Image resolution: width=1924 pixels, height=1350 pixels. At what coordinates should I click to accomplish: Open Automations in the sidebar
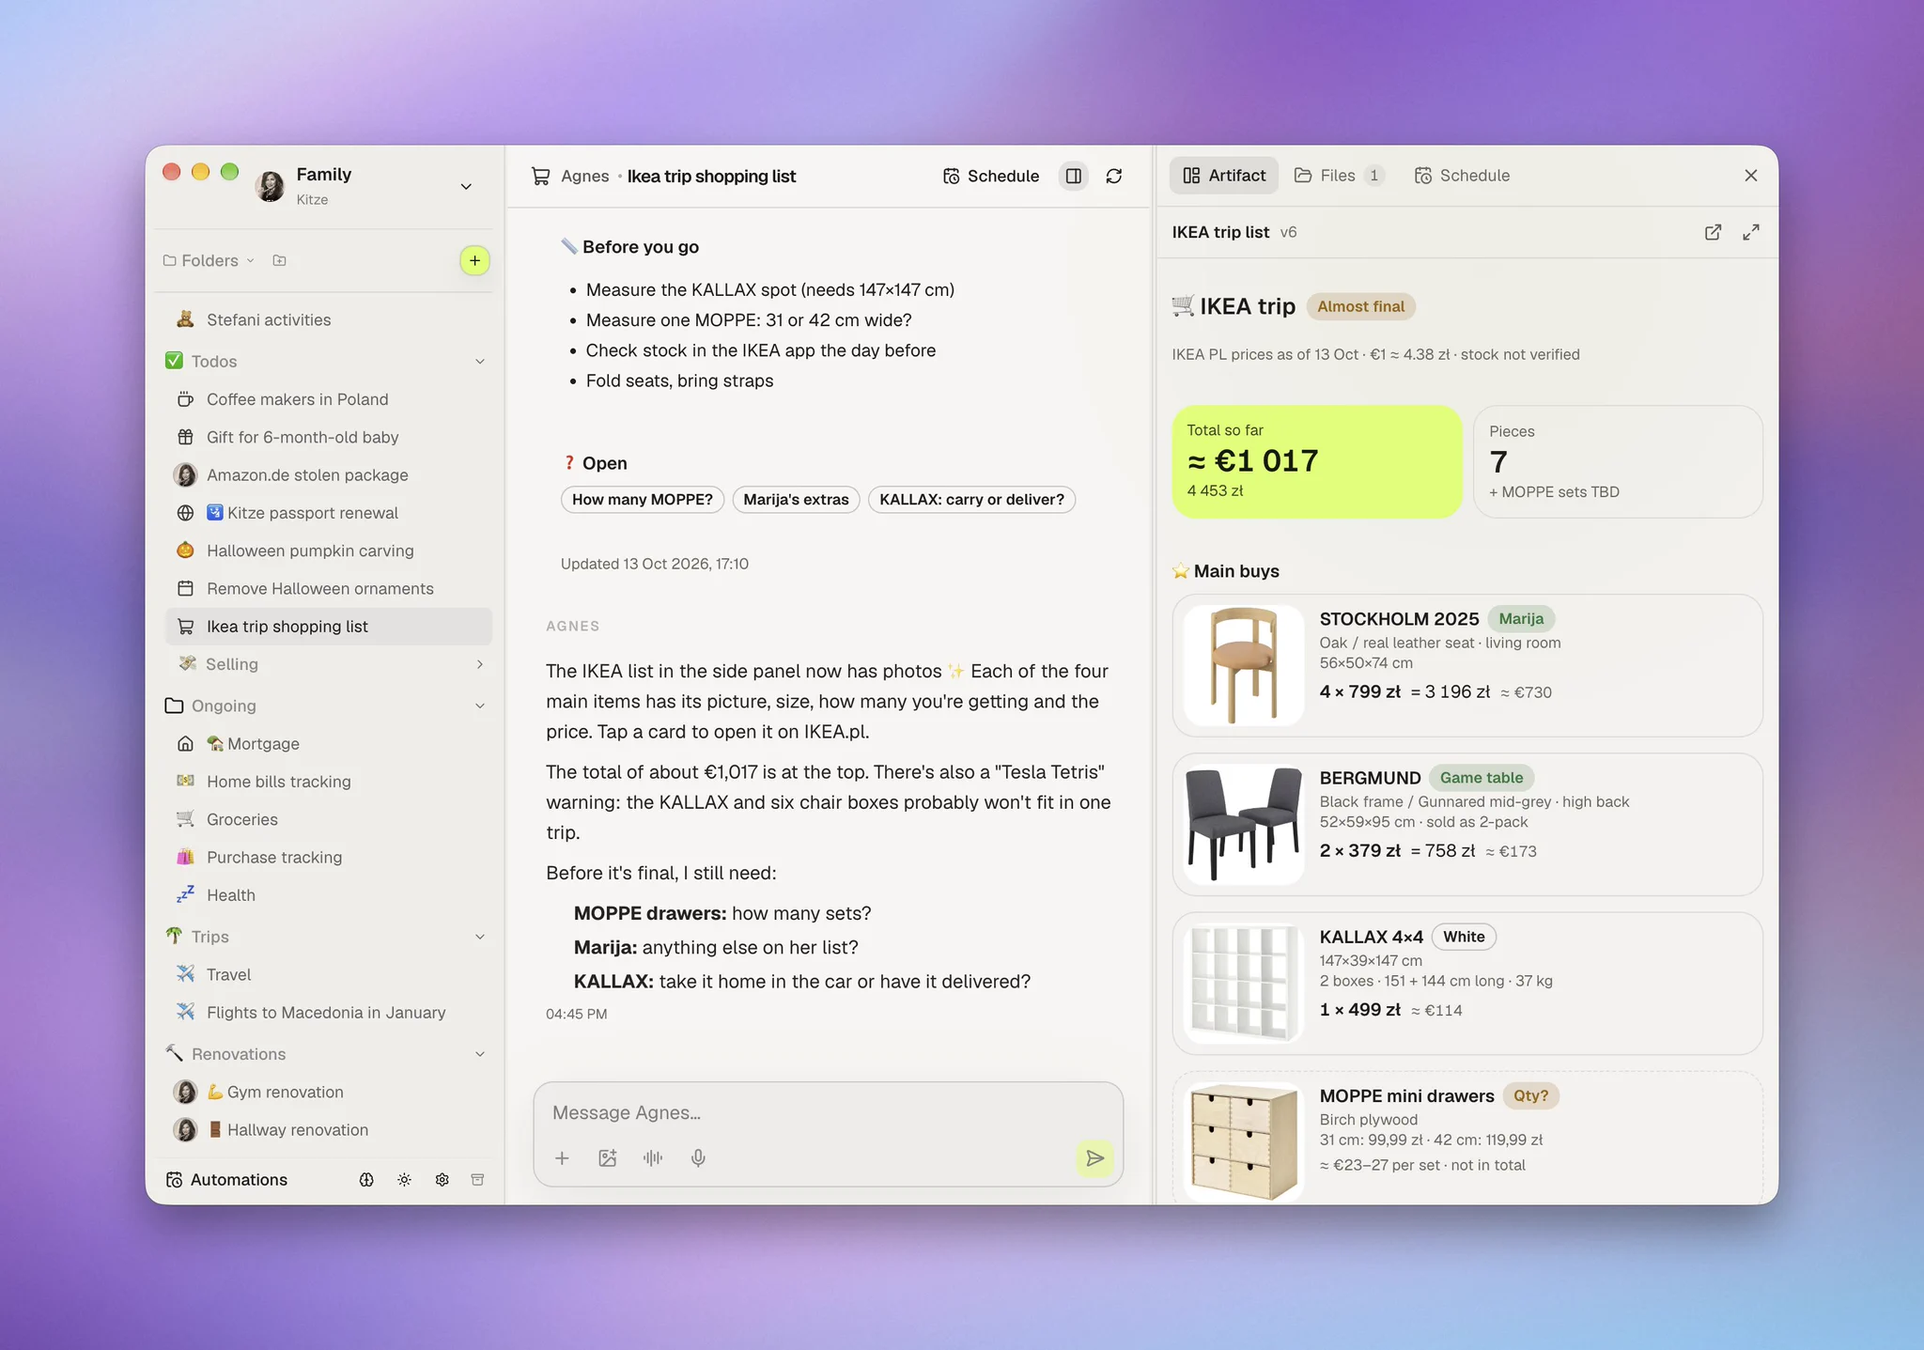226,1180
